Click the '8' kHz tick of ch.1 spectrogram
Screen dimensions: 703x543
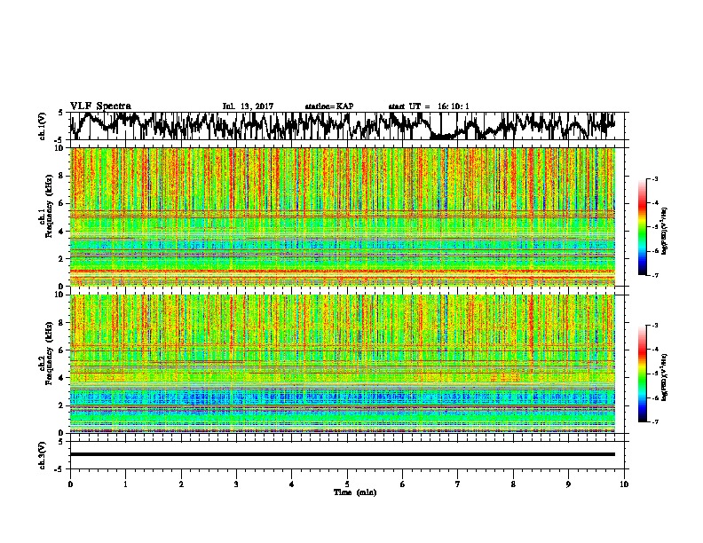(62, 176)
